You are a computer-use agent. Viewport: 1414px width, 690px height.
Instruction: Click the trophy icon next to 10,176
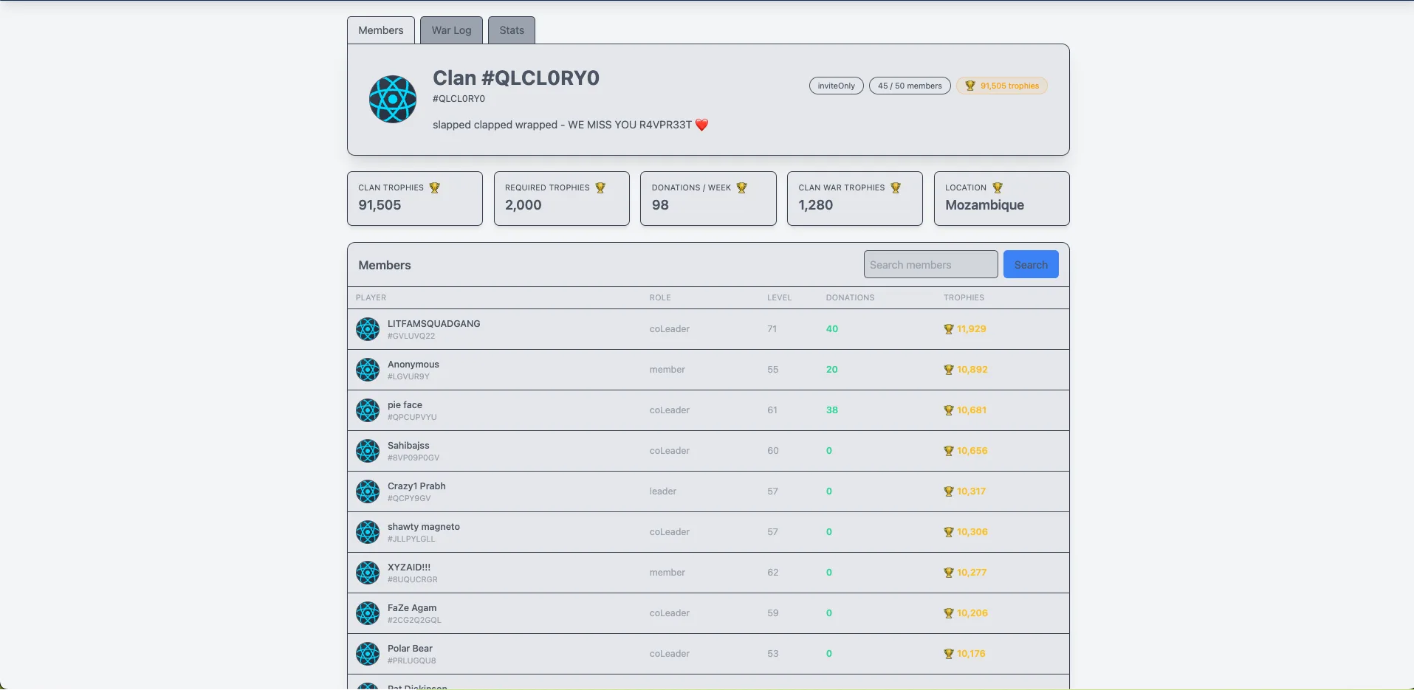coord(949,654)
